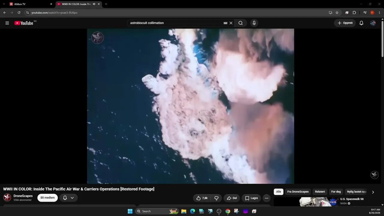Screen dimensions: 384x216
Task: Open YouTube notifications bell
Action: pyautogui.click(x=361, y=23)
